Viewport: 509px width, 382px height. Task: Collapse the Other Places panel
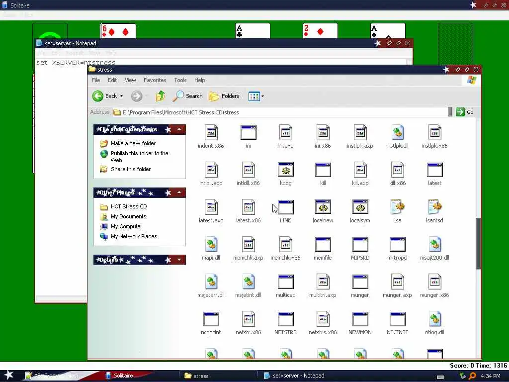179,192
